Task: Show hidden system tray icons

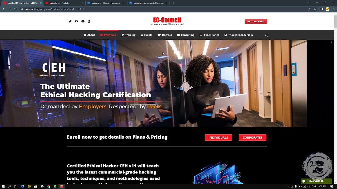Action: click(287, 186)
